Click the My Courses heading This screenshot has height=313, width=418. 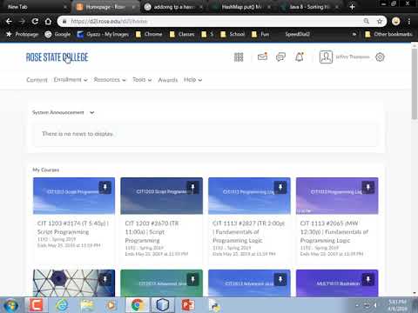click(x=46, y=170)
